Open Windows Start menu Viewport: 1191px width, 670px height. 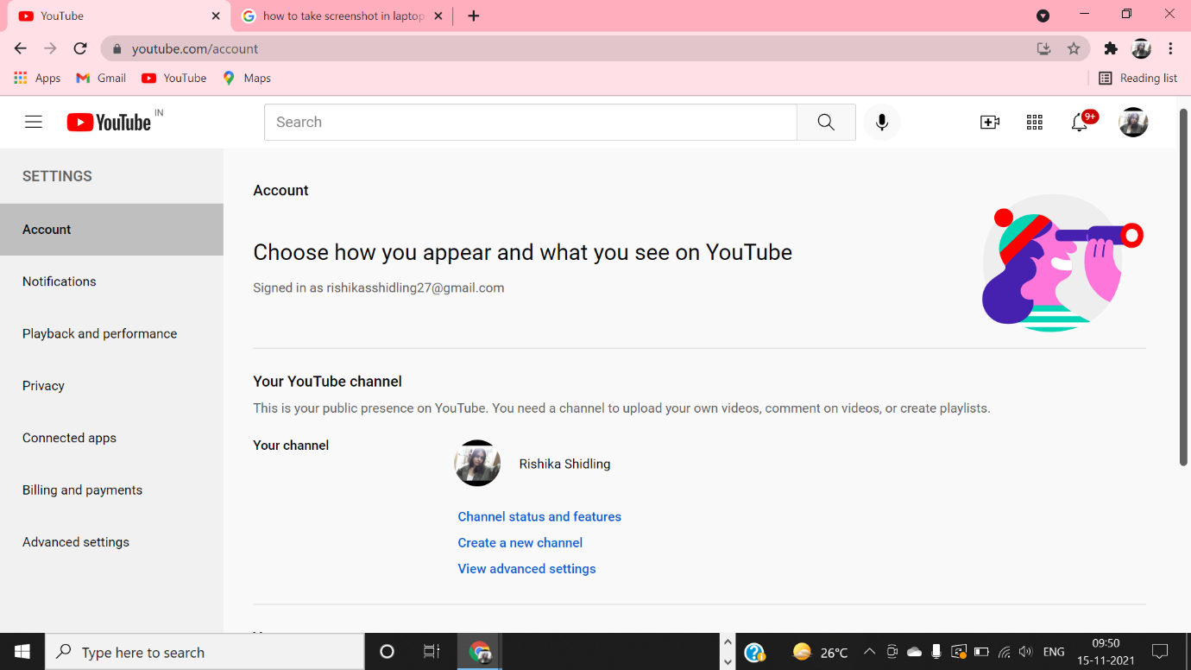pos(22,652)
